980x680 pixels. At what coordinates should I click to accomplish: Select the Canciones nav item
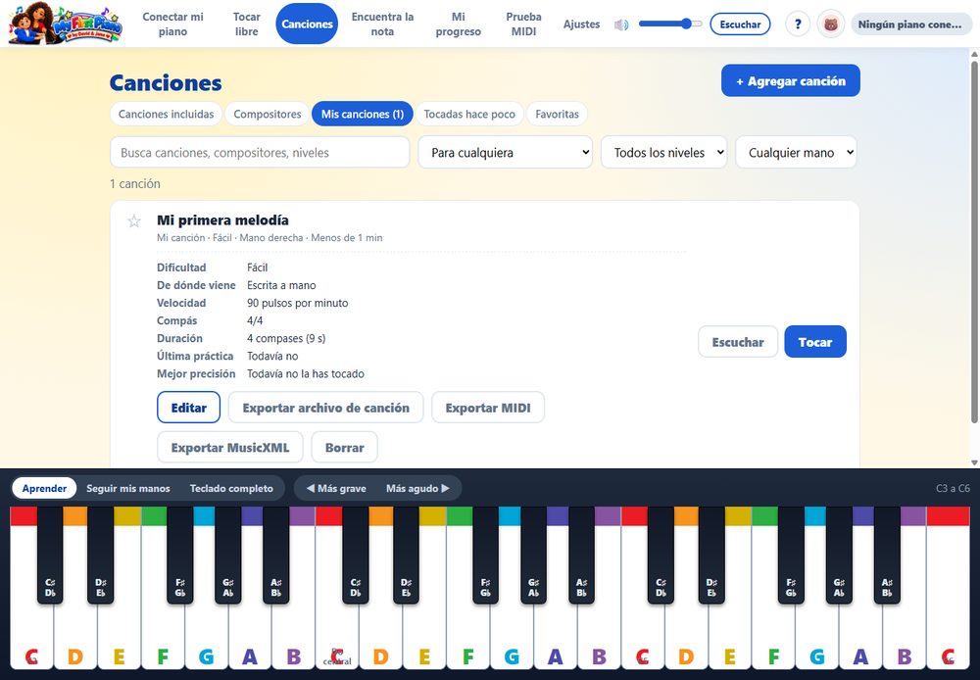coord(307,24)
